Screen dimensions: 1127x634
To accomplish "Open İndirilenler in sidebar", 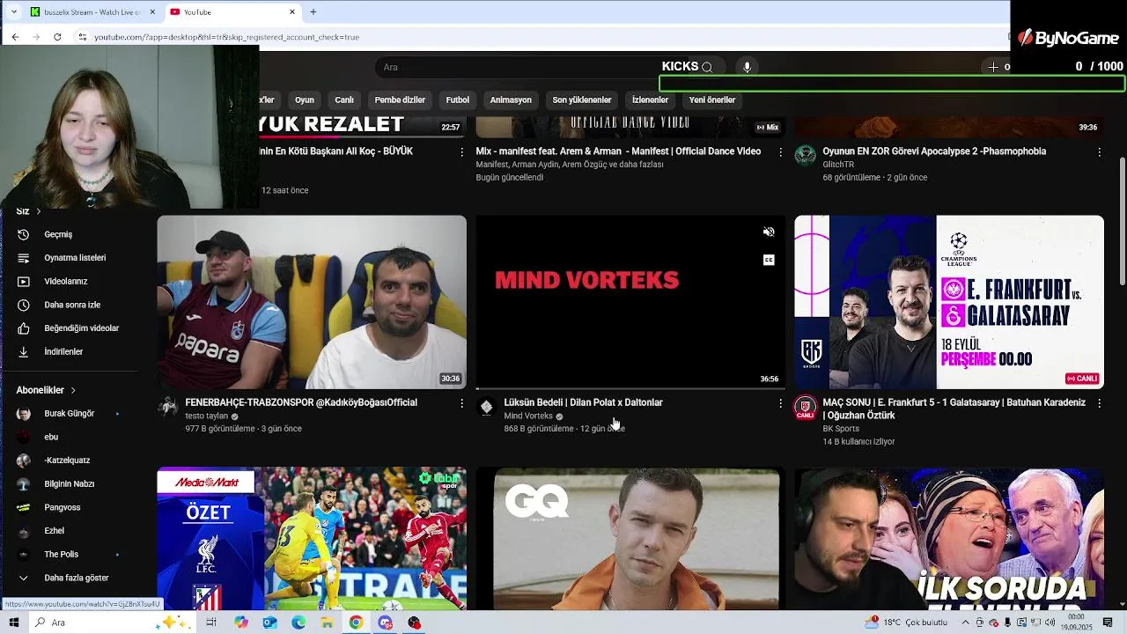I will pos(63,351).
